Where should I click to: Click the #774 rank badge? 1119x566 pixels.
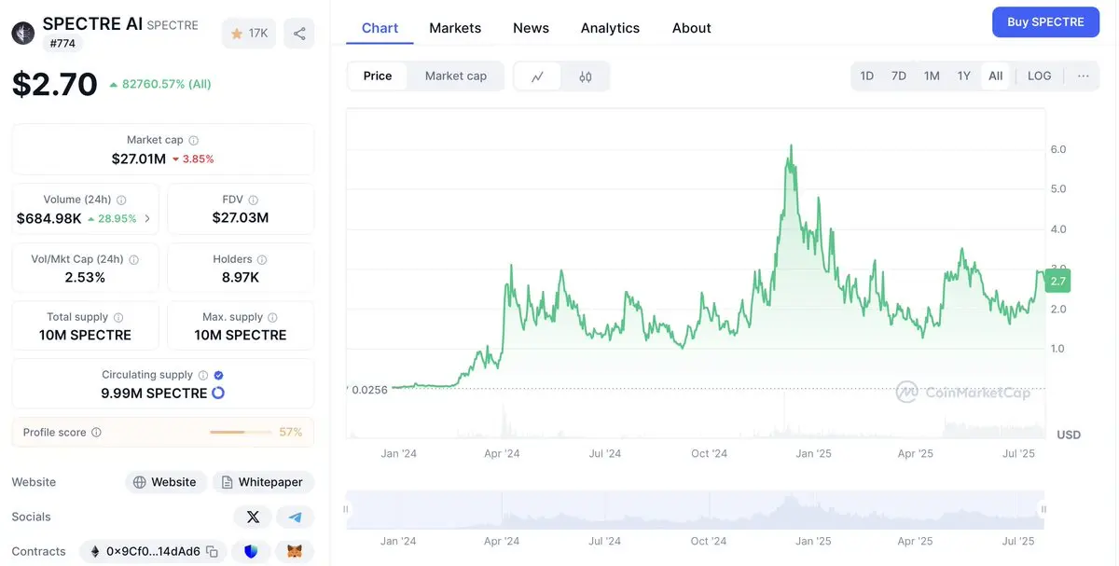(x=63, y=44)
